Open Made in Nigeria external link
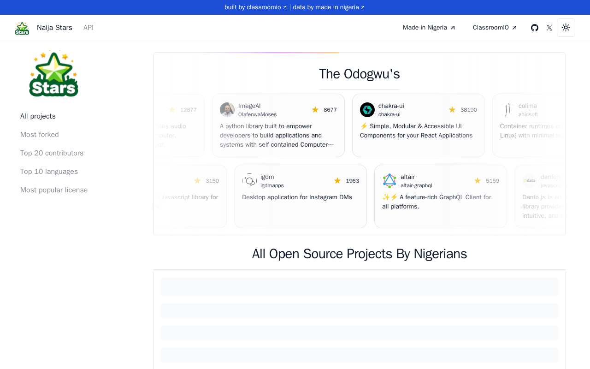This screenshot has height=369, width=590. click(429, 28)
